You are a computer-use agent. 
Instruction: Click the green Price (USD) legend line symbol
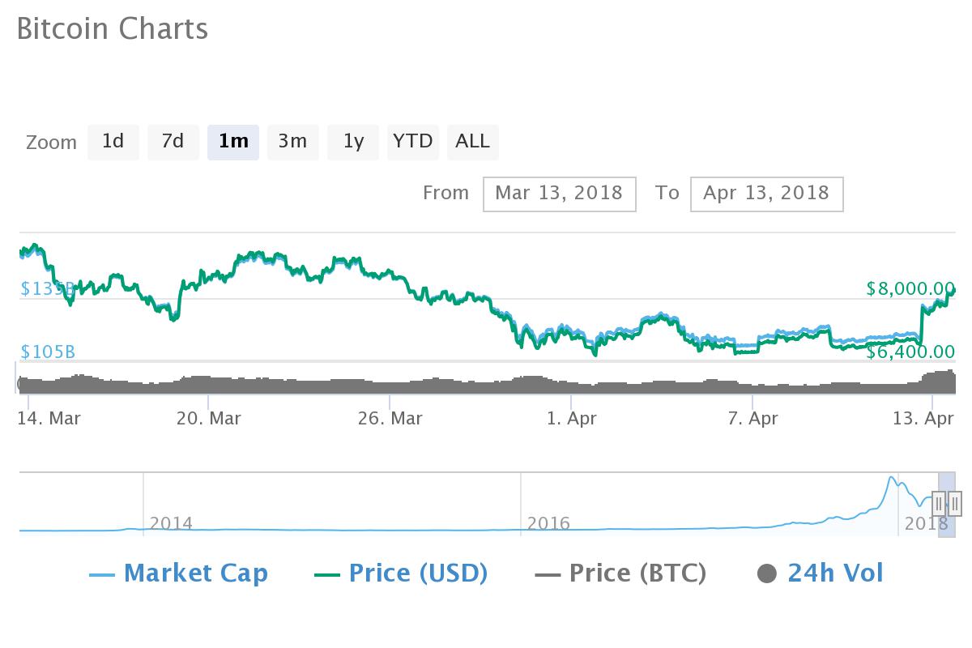(326, 574)
